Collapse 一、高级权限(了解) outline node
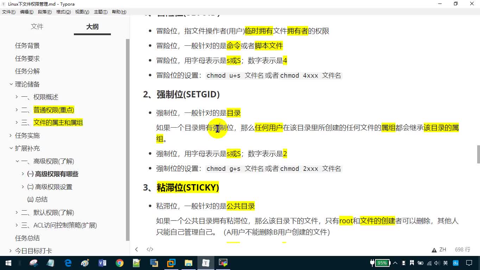The width and height of the screenshot is (480, 270). click(17, 161)
